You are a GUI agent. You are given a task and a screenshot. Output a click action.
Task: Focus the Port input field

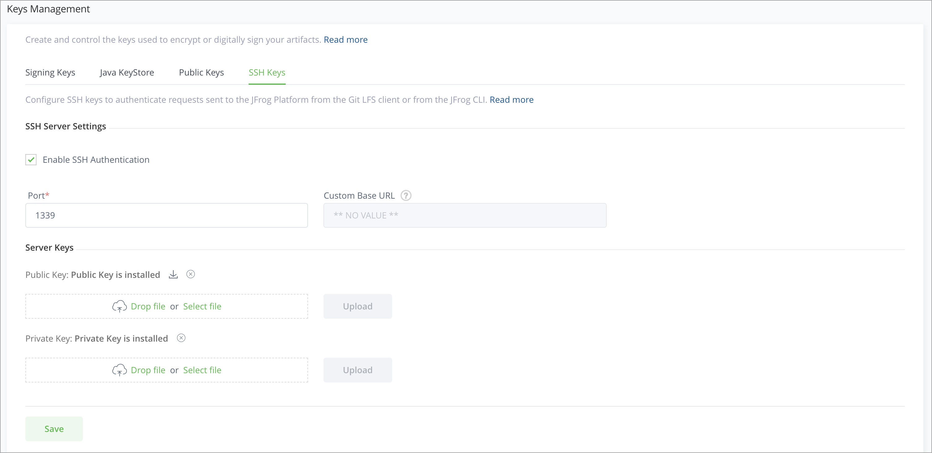click(x=166, y=215)
